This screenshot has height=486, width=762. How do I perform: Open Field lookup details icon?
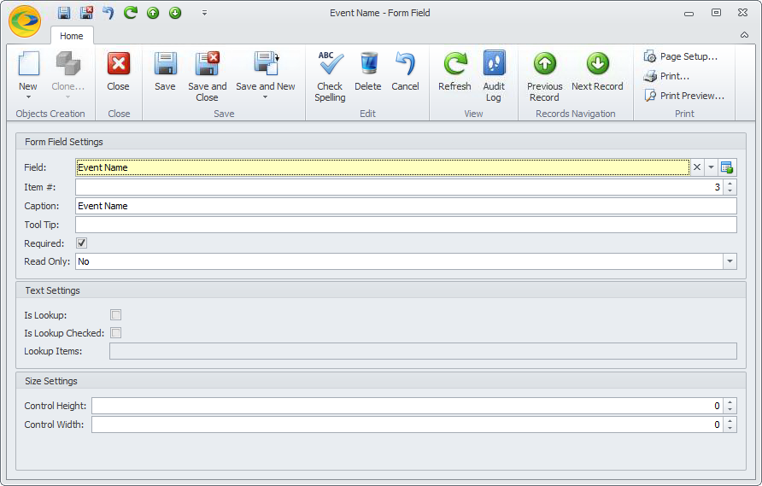(727, 167)
